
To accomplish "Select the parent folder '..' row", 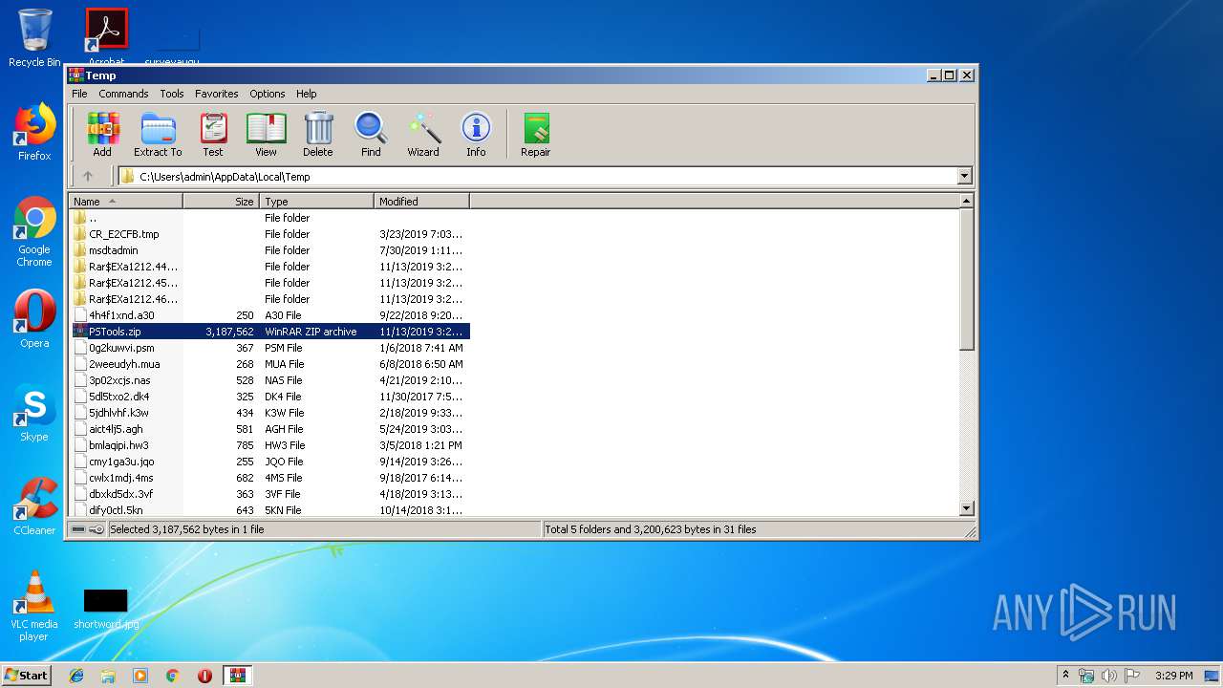I will [269, 218].
